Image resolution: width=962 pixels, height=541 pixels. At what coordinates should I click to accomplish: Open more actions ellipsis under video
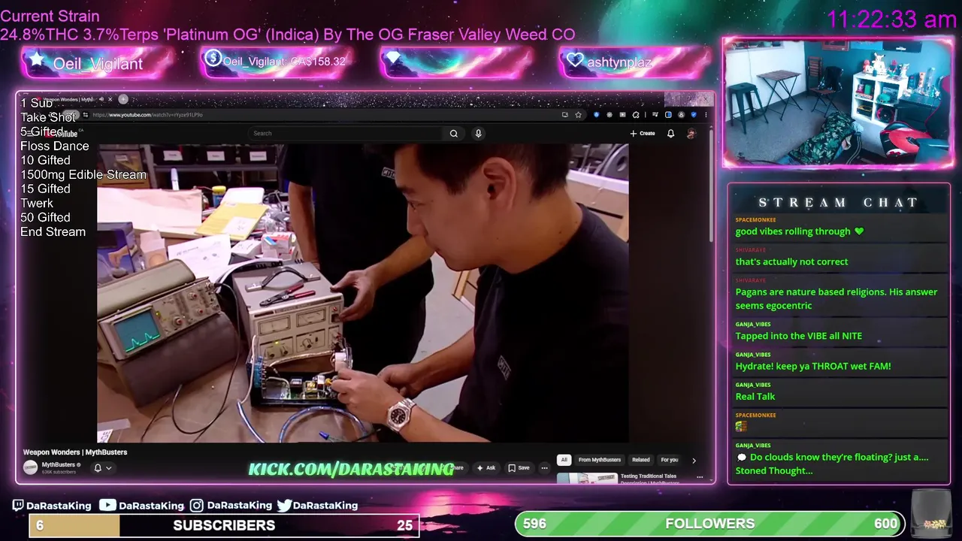(544, 468)
